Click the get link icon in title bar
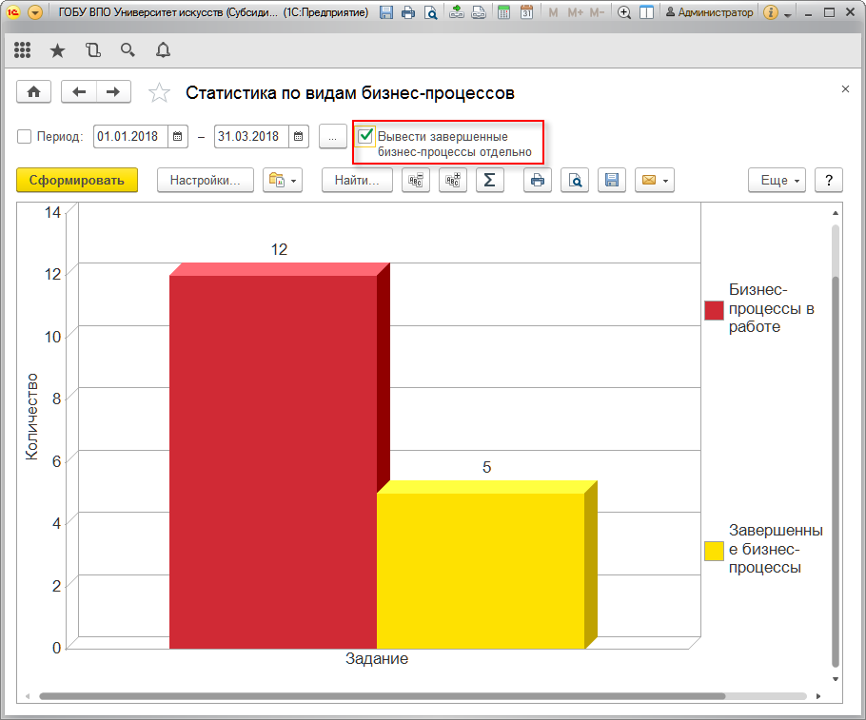Image resolution: width=866 pixels, height=720 pixels. [x=456, y=12]
